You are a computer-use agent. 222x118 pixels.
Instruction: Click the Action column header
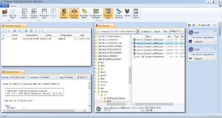tap(15, 35)
